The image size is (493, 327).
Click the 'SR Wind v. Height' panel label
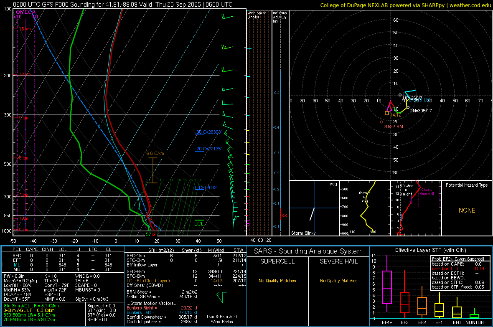point(407,190)
